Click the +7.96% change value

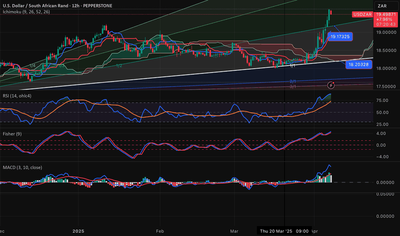coord(384,19)
